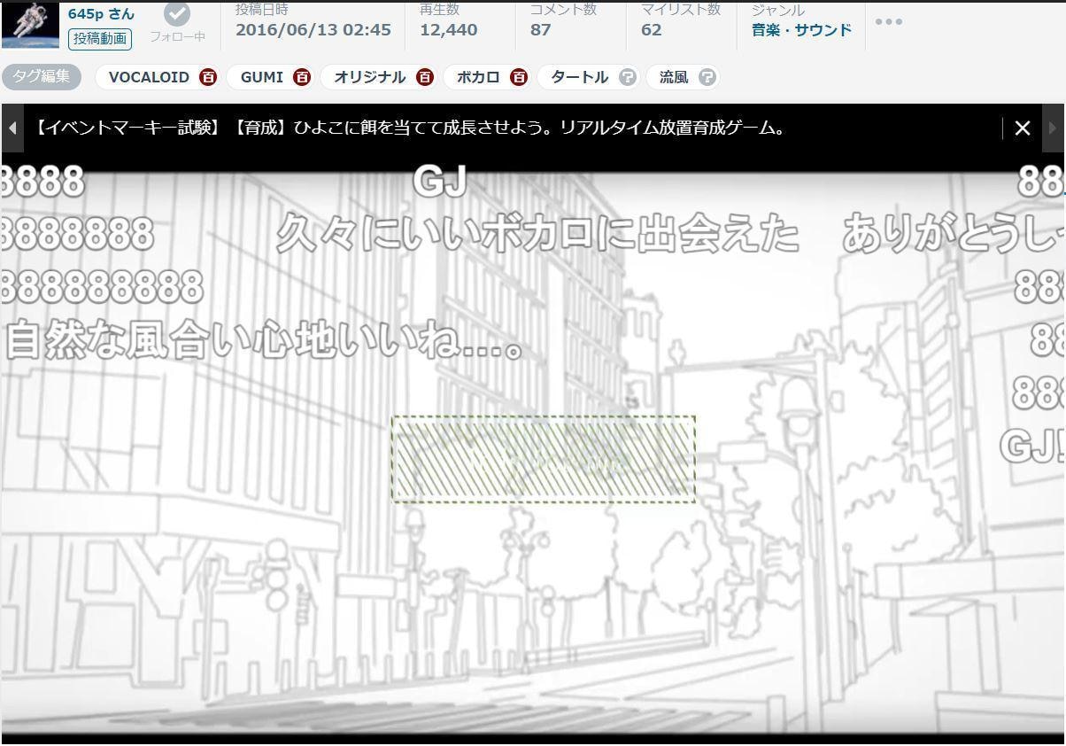This screenshot has width=1066, height=746.
Task: Click the hatched overlay box in video
Action: pyautogui.click(x=544, y=459)
